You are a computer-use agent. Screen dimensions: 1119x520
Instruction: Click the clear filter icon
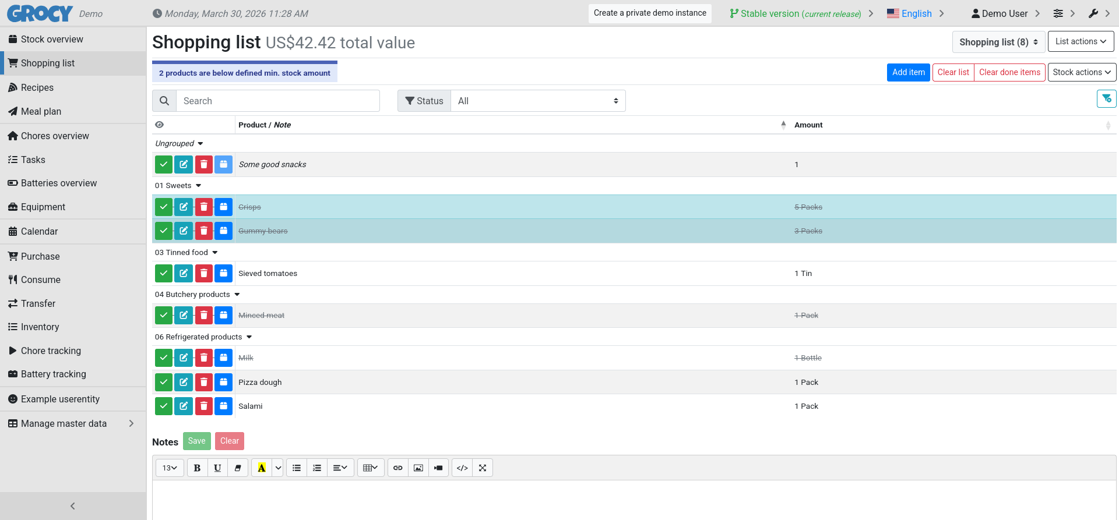(x=1106, y=99)
